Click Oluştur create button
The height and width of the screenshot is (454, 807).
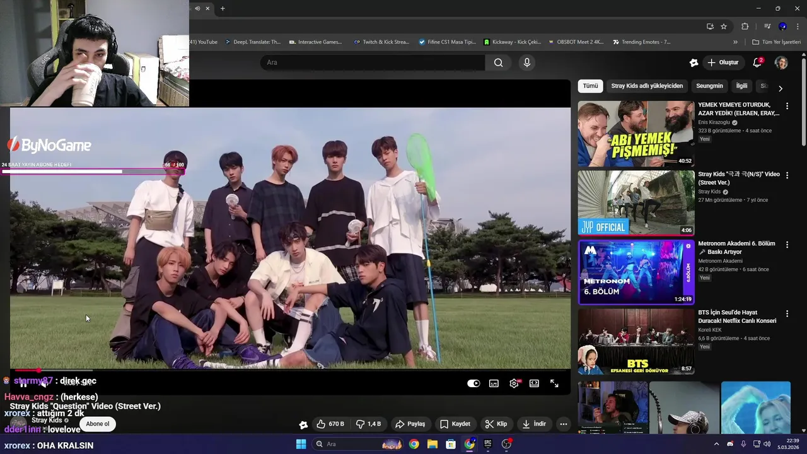[723, 62]
